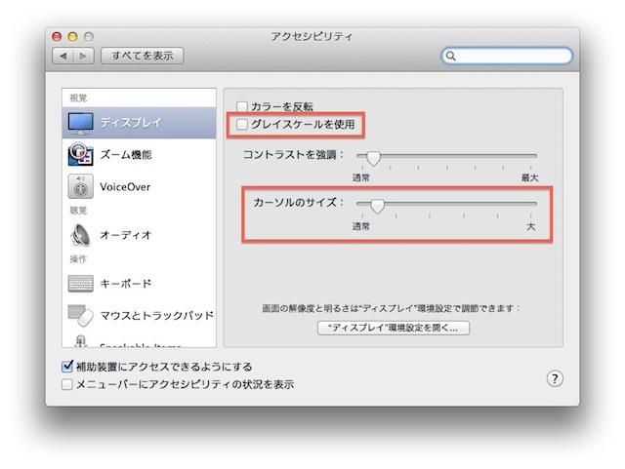Select the キーボード keyboard icon
This screenshot has width=625, height=469.
[80, 283]
